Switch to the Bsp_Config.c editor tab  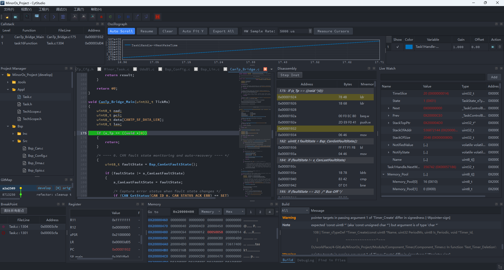coord(178,69)
